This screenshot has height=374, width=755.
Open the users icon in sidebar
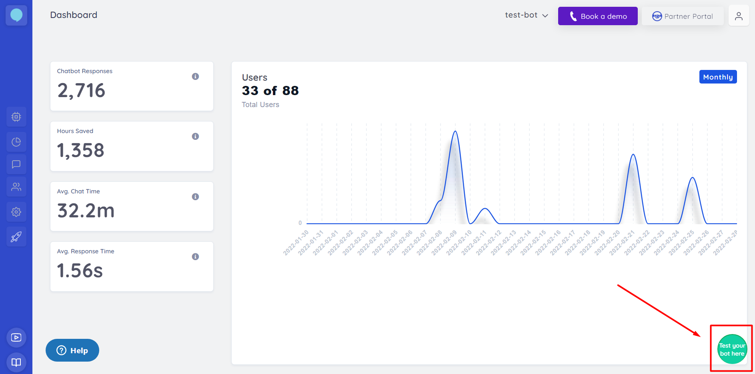click(16, 187)
